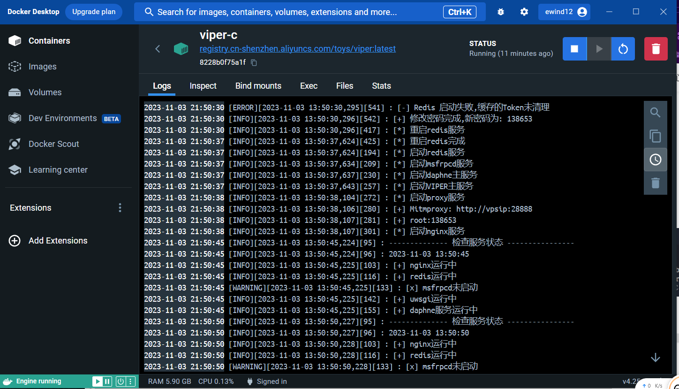Click the uwsgi运行中 log line
Image resolution: width=679 pixels, height=389 pixels.
(300, 299)
